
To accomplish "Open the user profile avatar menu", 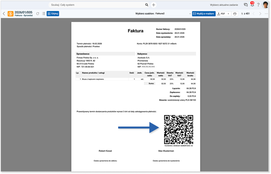I will click(265, 5).
